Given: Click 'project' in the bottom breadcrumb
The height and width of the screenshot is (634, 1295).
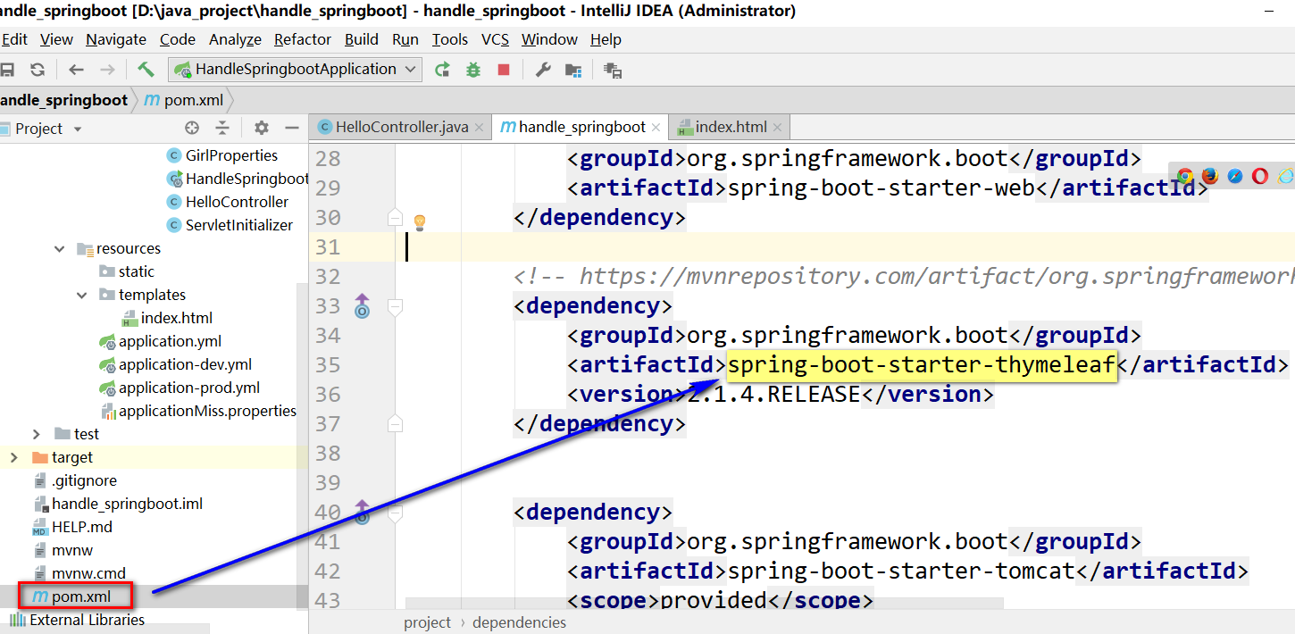Looking at the screenshot, I should click(x=428, y=622).
